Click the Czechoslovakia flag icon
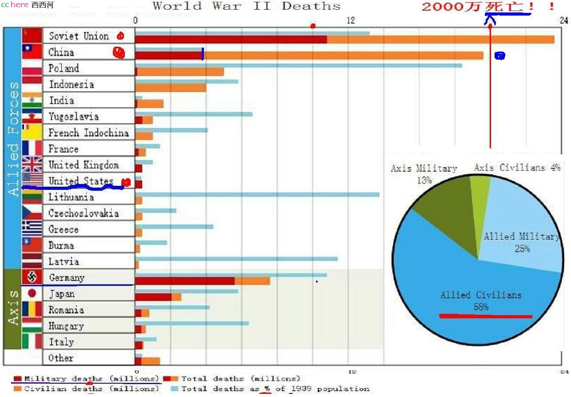The width and height of the screenshot is (571, 397). [x=32, y=213]
